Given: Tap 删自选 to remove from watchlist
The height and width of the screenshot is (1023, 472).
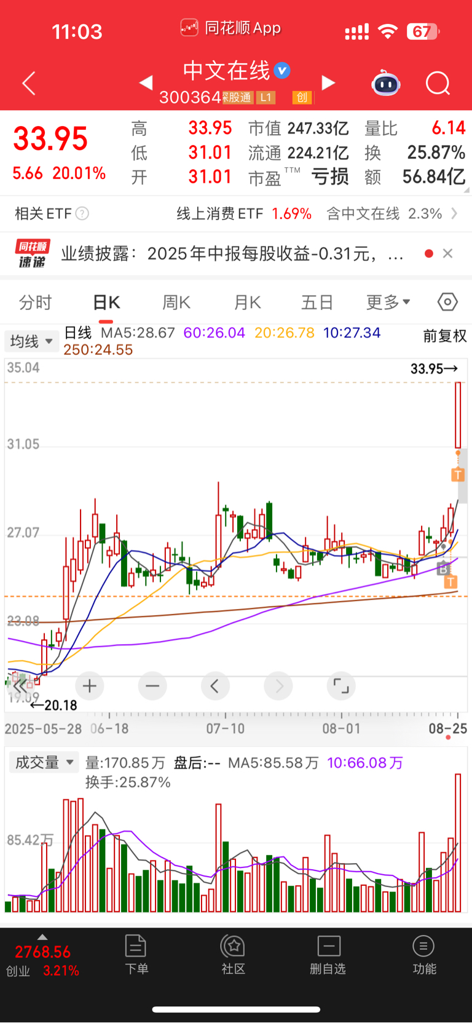Looking at the screenshot, I should coord(328,955).
